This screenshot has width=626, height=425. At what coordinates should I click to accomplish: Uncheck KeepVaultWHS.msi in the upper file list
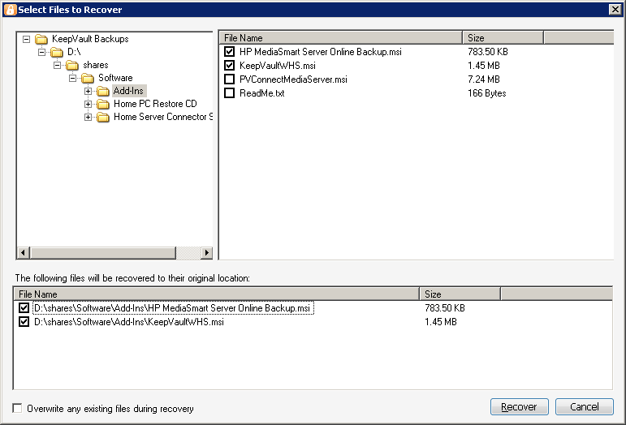[229, 66]
